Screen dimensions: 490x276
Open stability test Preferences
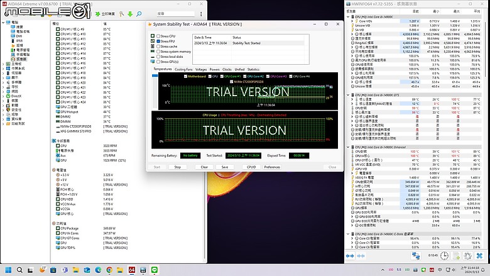tap(272, 167)
